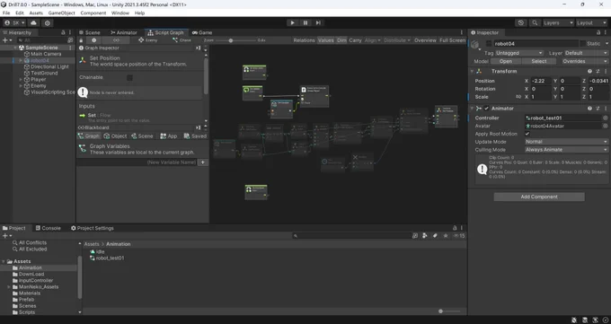Click the Add Component button
Image resolution: width=611 pixels, height=324 pixels.
(x=539, y=197)
